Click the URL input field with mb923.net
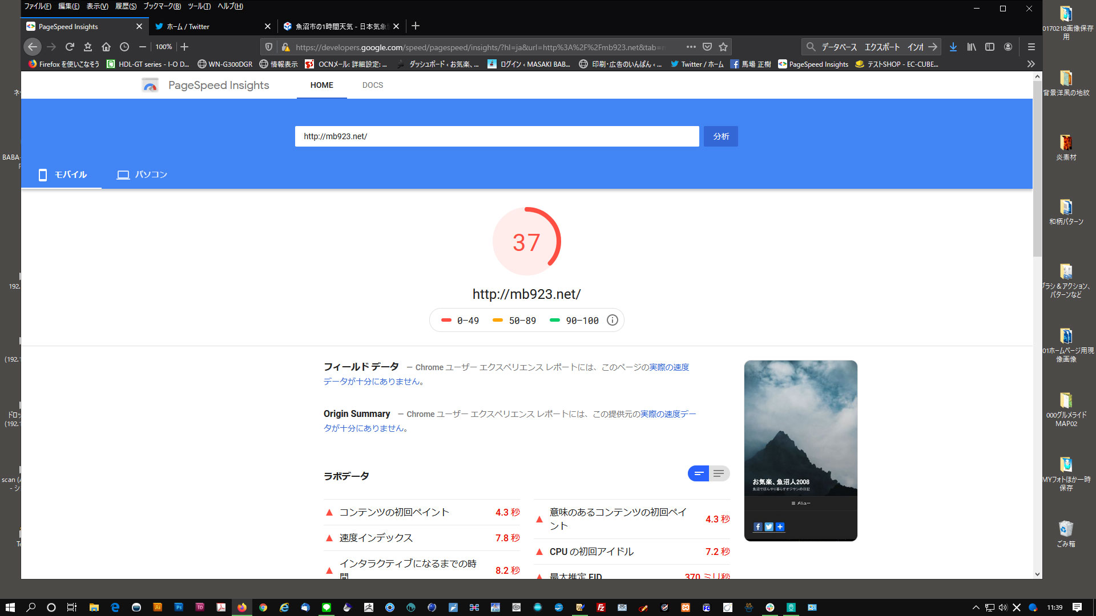The height and width of the screenshot is (616, 1096). coord(497,136)
